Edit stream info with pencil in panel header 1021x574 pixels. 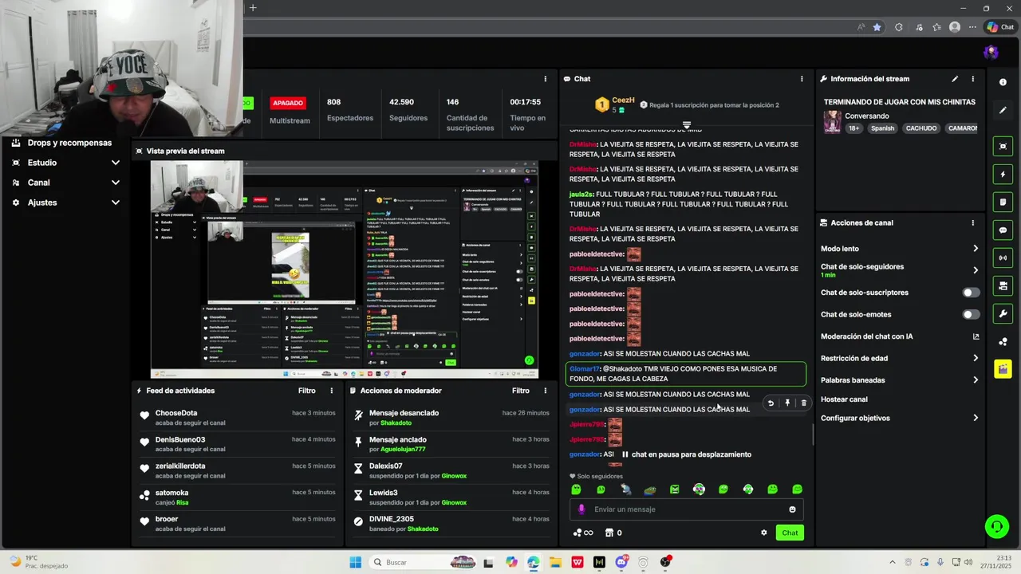click(x=955, y=79)
